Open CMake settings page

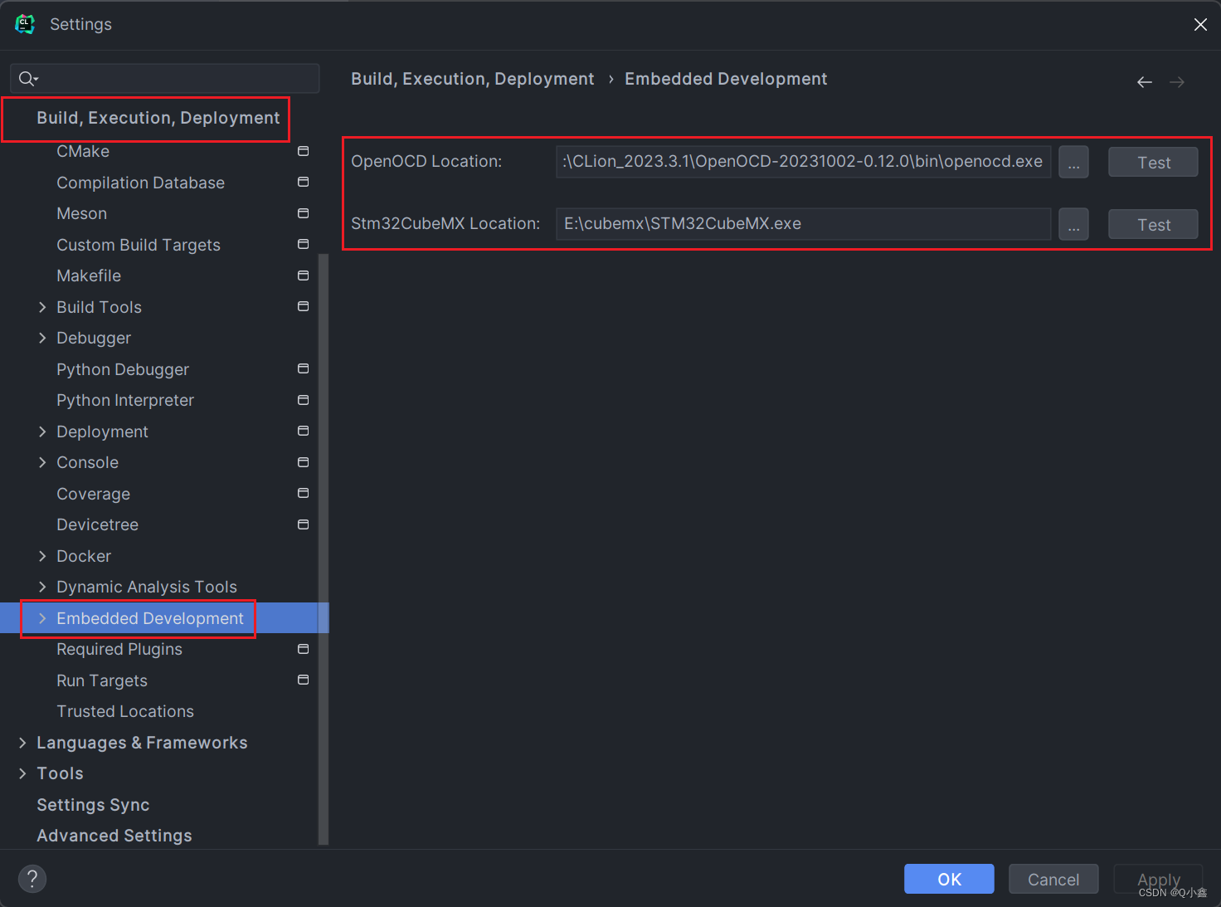[83, 151]
